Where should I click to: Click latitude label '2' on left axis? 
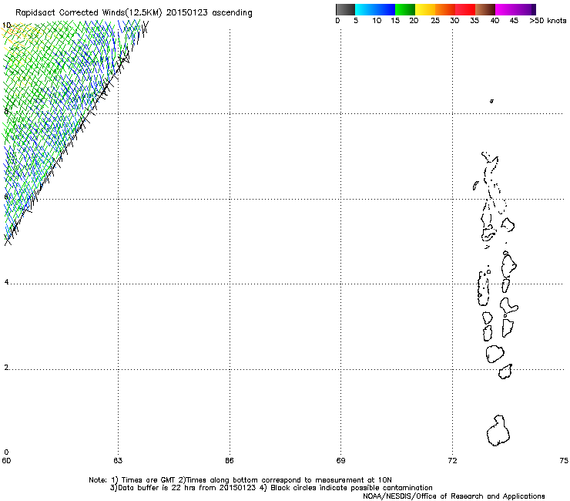tap(6, 368)
